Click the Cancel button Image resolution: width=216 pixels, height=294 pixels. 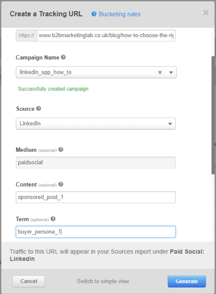pos(28,281)
